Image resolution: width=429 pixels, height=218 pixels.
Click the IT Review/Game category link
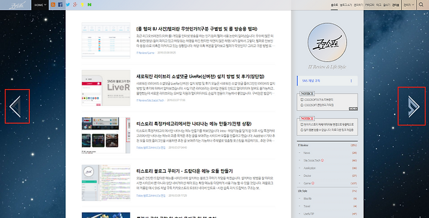point(145,53)
